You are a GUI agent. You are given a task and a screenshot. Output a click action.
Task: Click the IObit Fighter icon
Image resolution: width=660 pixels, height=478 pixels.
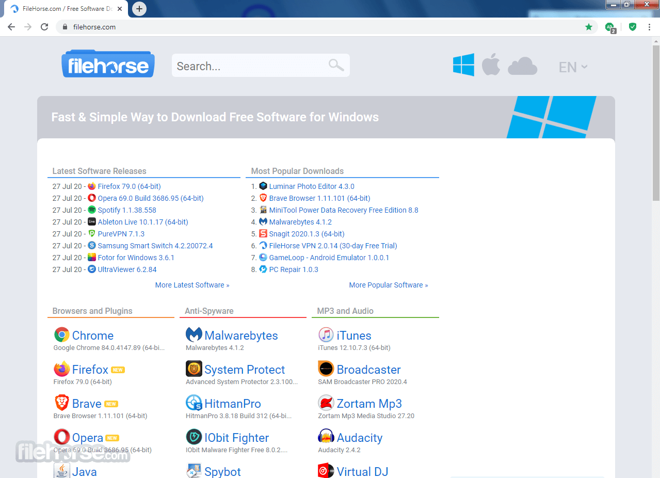(x=194, y=437)
